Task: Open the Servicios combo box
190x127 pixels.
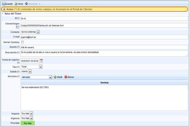Action: [x=50, y=77]
